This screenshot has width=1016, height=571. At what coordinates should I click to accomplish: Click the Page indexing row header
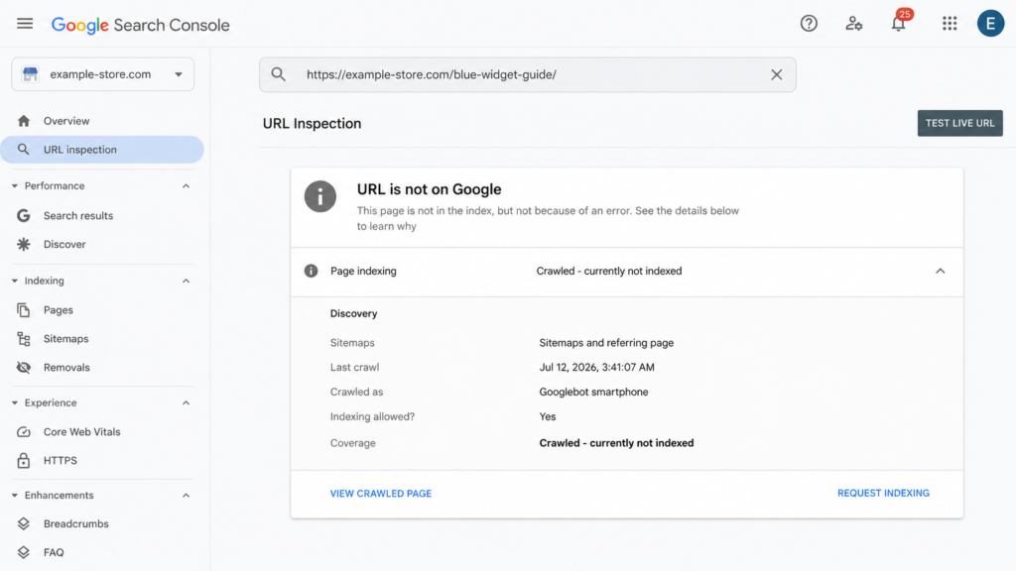(627, 272)
